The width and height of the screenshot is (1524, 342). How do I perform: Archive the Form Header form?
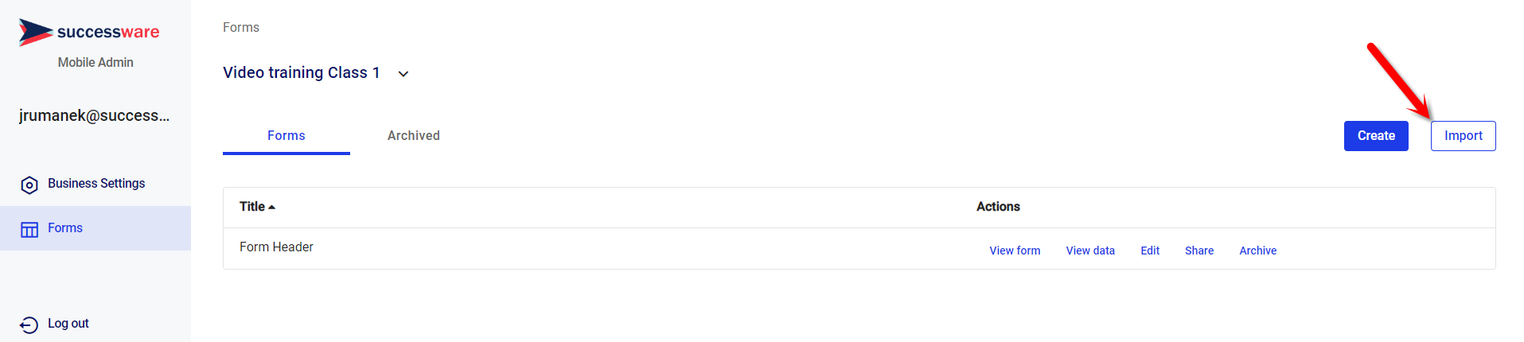[x=1257, y=251]
